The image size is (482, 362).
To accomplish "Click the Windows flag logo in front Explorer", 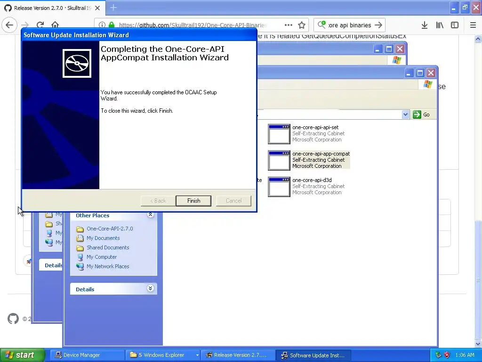I will pos(427,84).
